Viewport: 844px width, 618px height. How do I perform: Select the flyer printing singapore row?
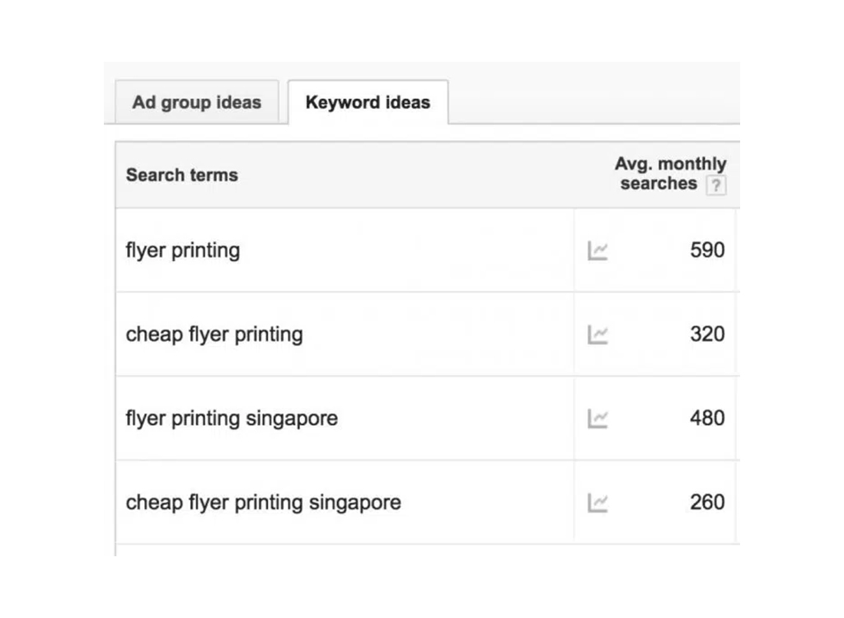coord(232,419)
